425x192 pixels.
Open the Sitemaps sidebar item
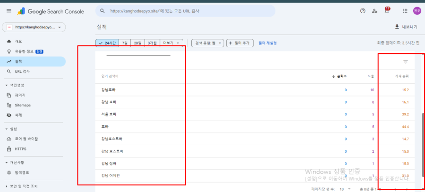pyautogui.click(x=22, y=105)
